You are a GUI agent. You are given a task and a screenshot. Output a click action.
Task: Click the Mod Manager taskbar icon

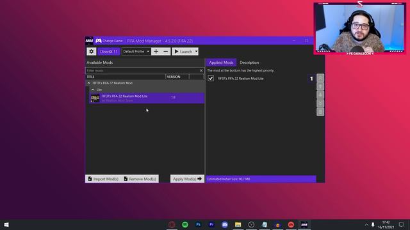tap(304, 224)
